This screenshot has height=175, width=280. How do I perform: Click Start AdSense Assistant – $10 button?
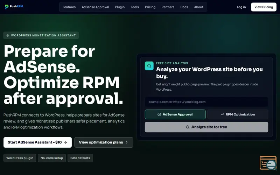click(37, 142)
